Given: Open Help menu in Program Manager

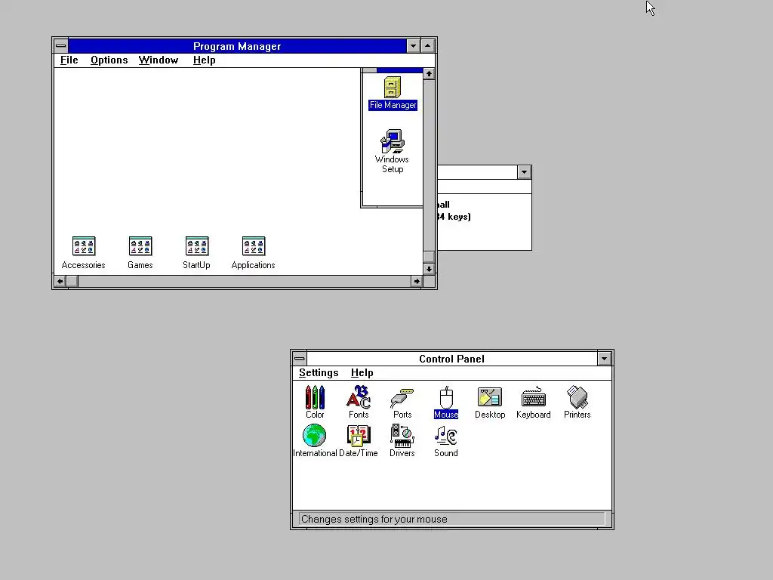Looking at the screenshot, I should (204, 60).
